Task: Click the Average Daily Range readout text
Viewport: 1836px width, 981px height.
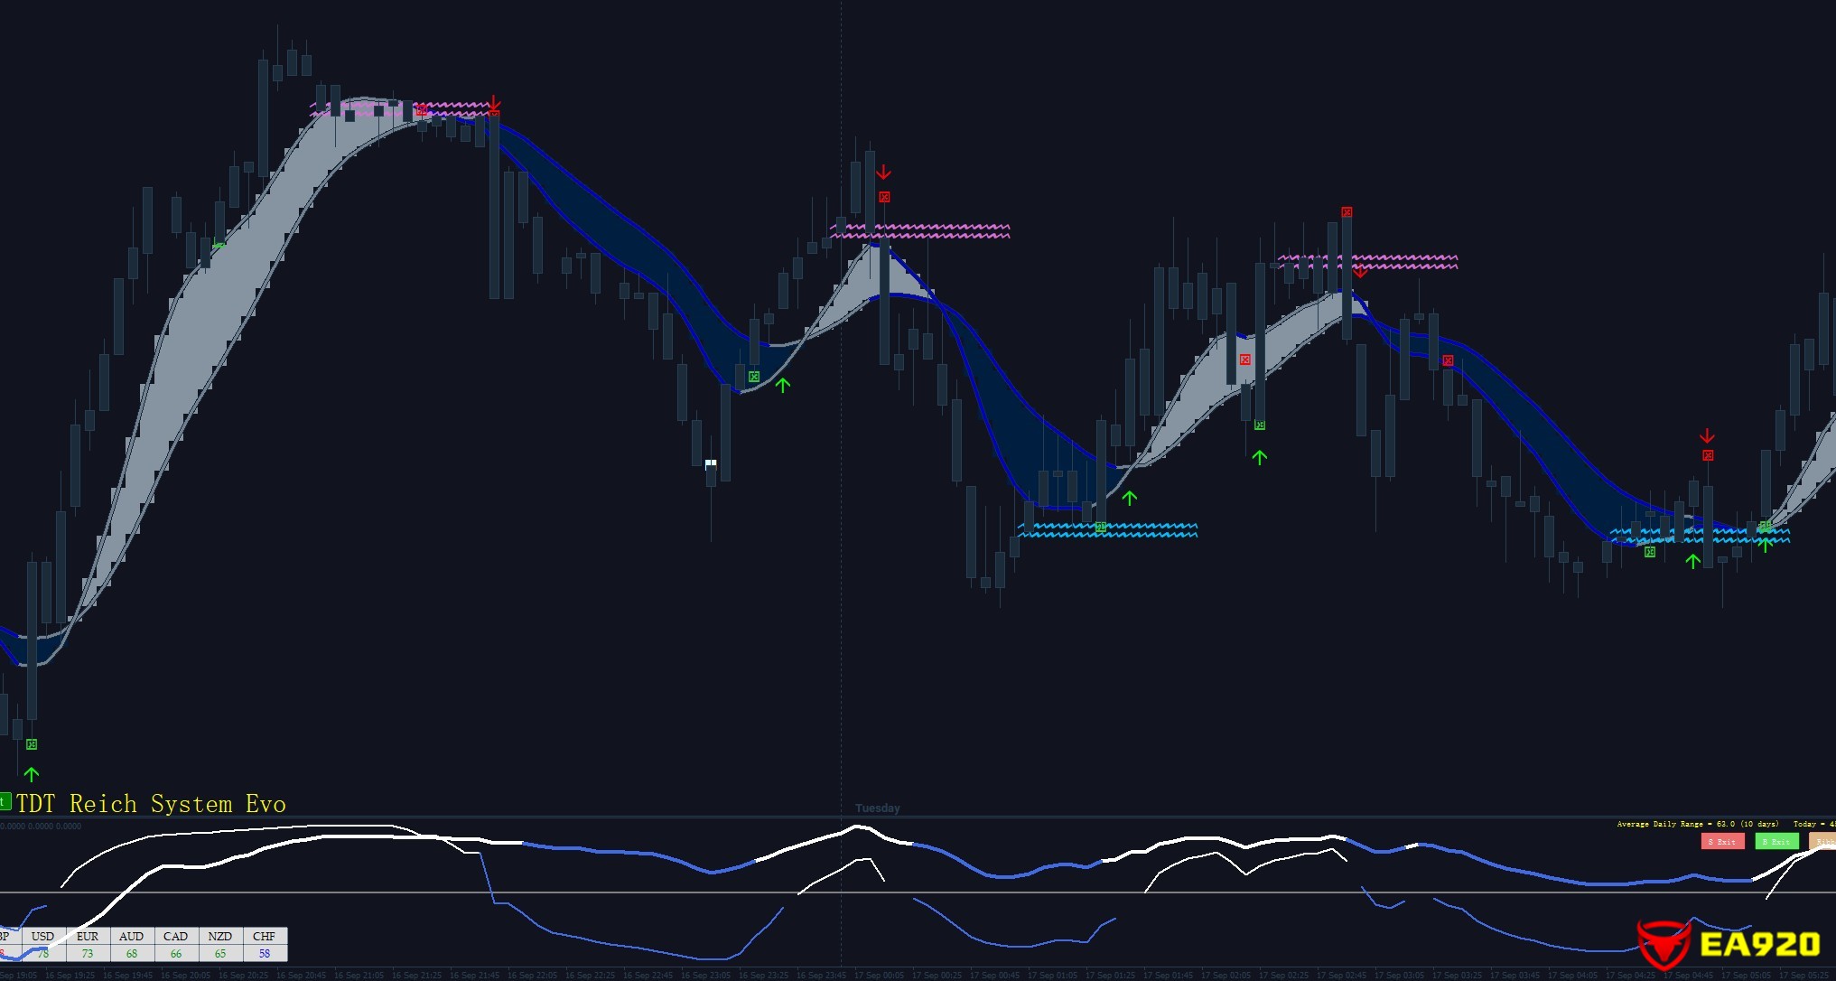Action: click(x=1697, y=824)
